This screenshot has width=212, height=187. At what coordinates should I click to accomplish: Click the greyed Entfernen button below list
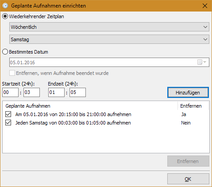[x=188, y=161]
